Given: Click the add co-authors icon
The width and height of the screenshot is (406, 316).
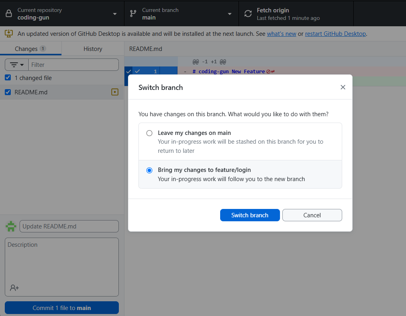Looking at the screenshot, I should pyautogui.click(x=14, y=288).
